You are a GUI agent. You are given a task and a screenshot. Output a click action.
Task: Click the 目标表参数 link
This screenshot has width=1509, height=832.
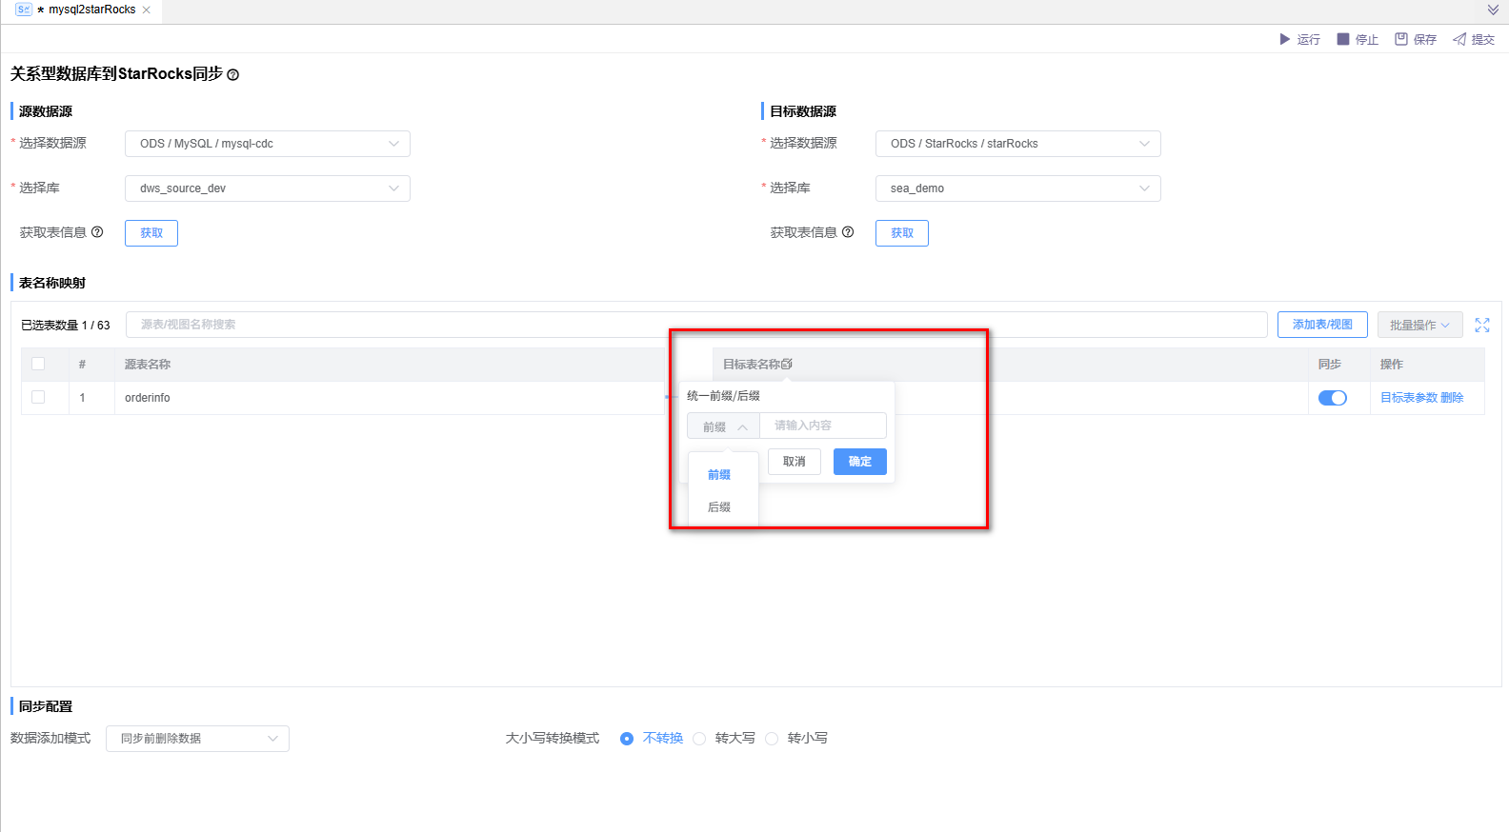click(x=1408, y=398)
